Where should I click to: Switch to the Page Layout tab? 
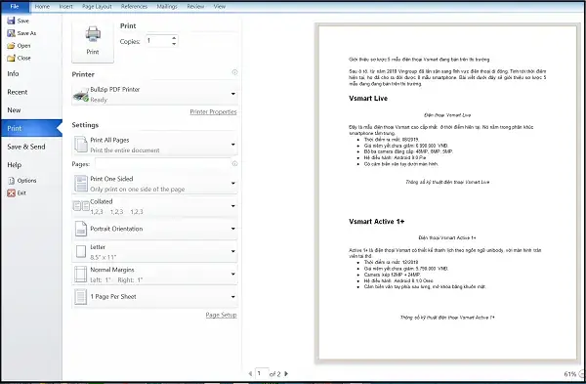click(97, 7)
